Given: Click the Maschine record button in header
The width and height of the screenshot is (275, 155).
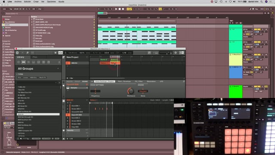Looking at the screenshot, I should 55,53.
